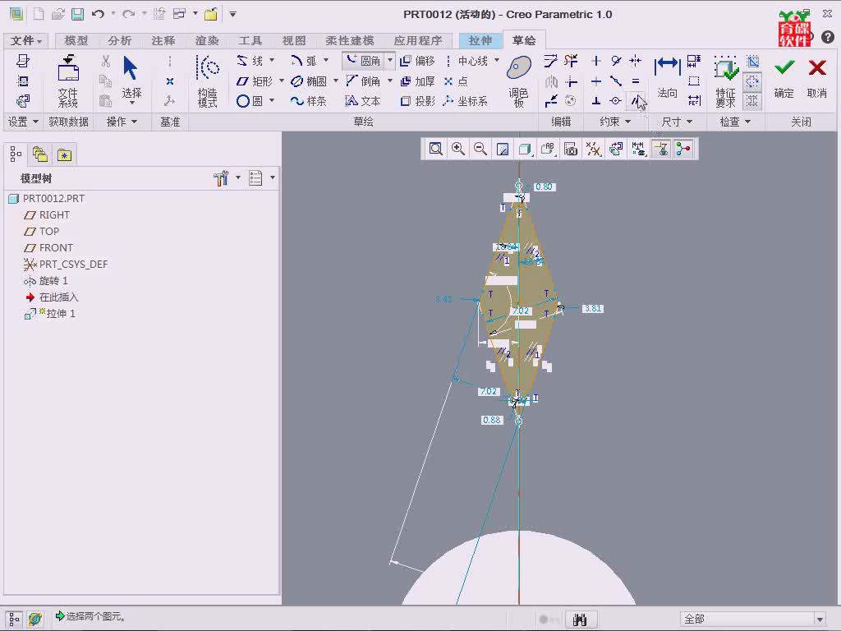Image resolution: width=841 pixels, height=631 pixels.
Task: Open the Palette (调色板)
Action: 519,81
